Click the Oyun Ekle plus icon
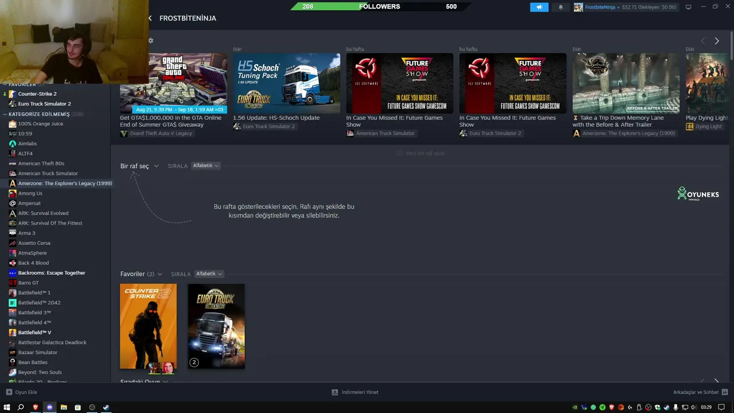Screen dimensions: 734x413 point(9,392)
